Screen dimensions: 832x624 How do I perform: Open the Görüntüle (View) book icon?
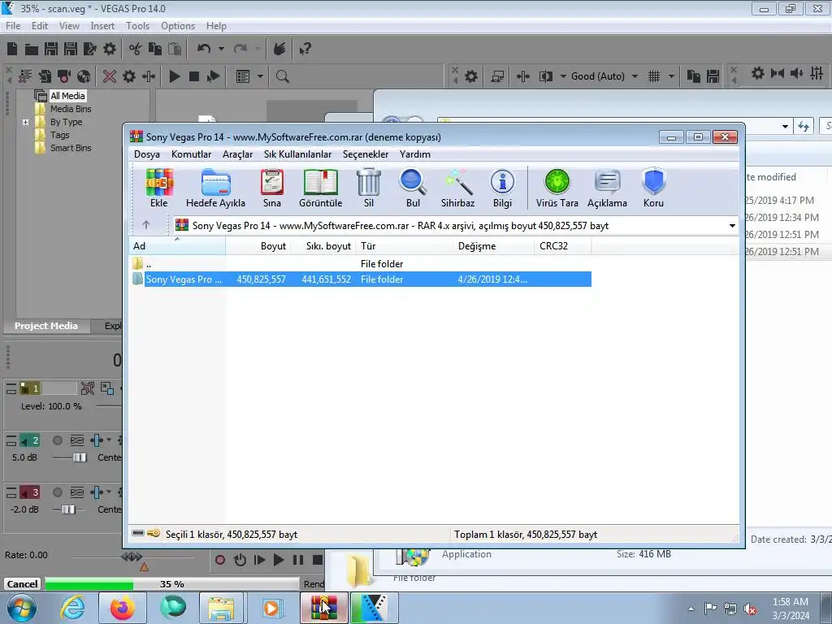(320, 188)
